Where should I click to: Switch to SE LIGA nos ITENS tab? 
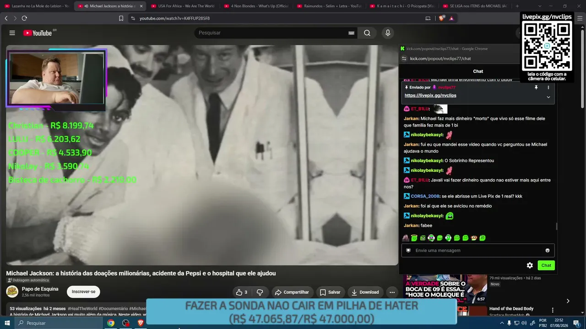476,6
